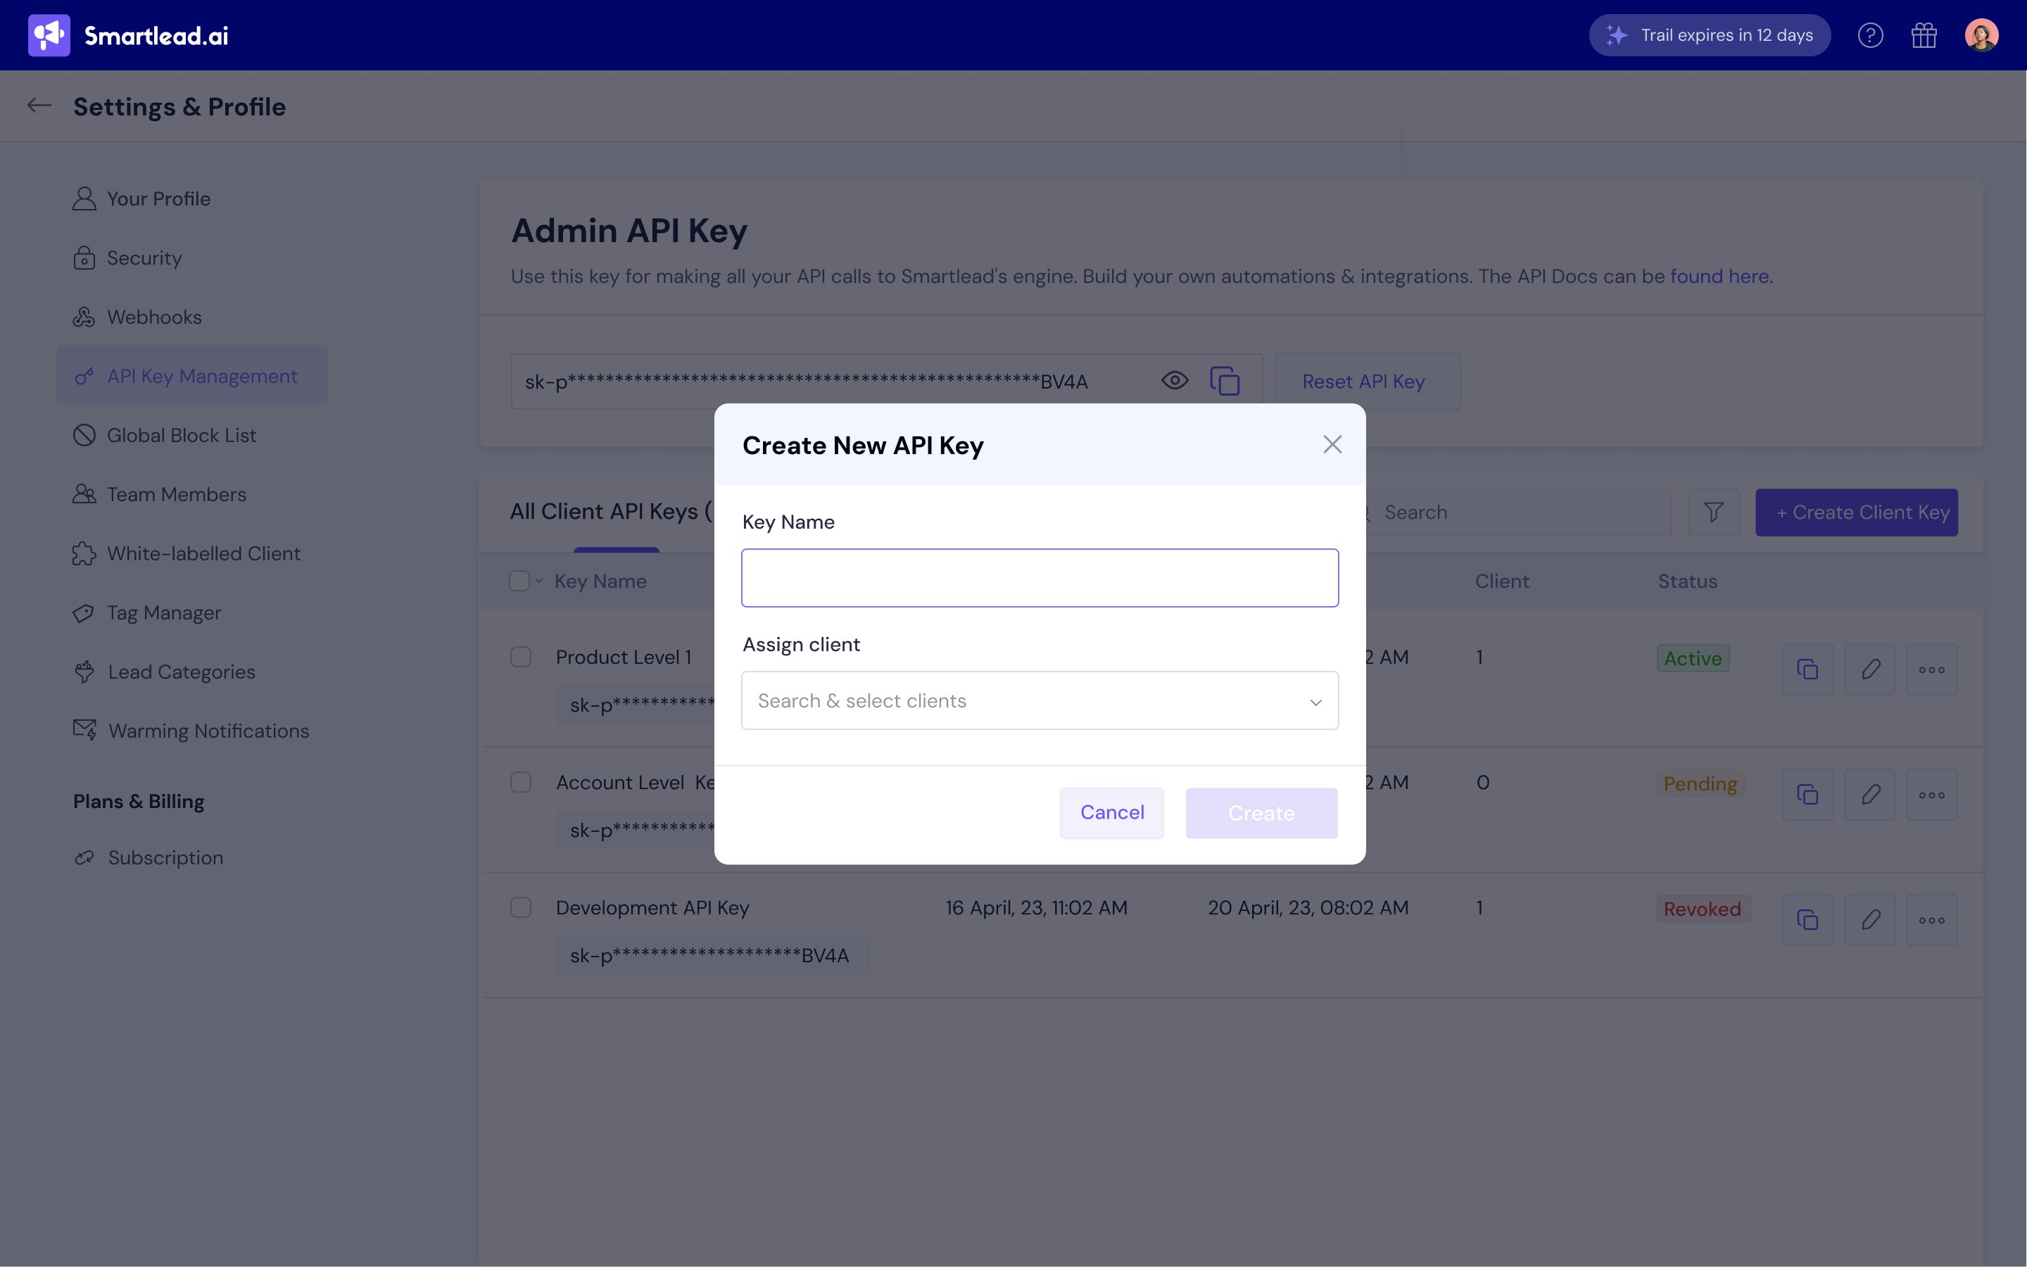This screenshot has height=1267, width=2027.
Task: Close the Create New API Key dialog
Action: click(x=1332, y=444)
